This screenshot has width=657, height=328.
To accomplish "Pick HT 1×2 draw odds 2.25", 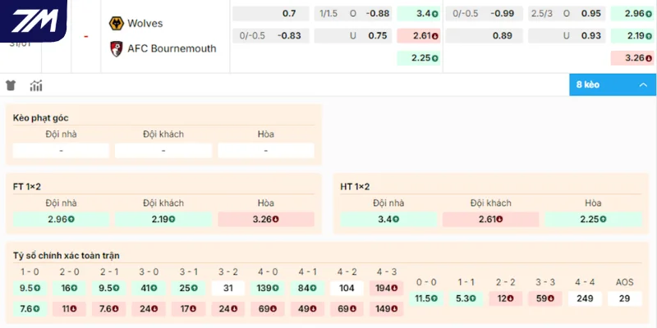I will pyautogui.click(x=593, y=219).
